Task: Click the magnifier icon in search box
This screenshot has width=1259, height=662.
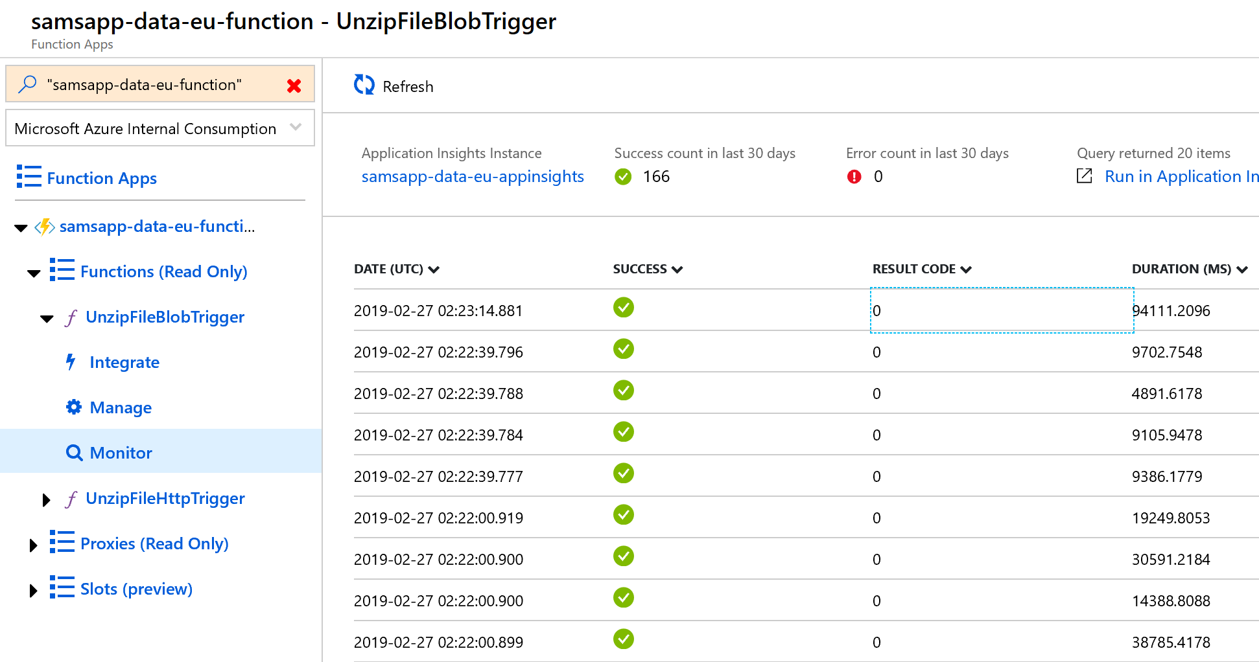Action: (27, 84)
